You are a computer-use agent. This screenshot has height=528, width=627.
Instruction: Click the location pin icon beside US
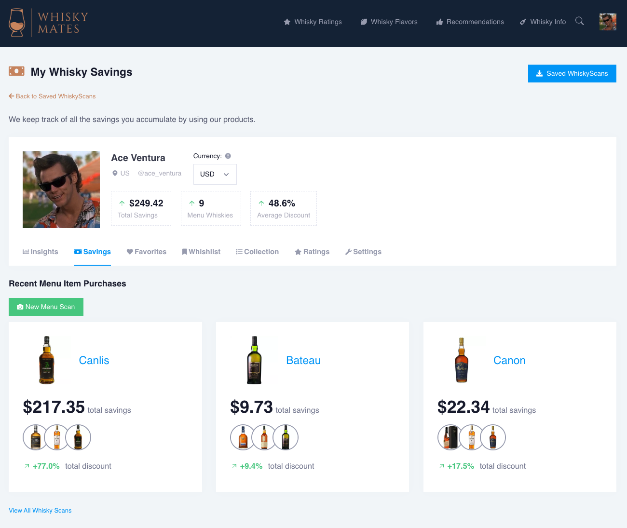coord(114,173)
